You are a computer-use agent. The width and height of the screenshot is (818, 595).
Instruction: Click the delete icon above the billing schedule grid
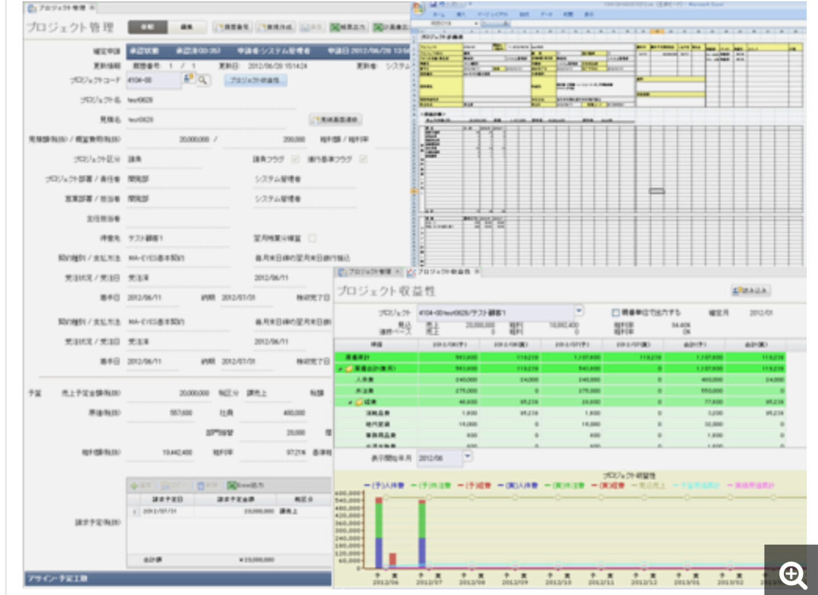click(x=201, y=485)
